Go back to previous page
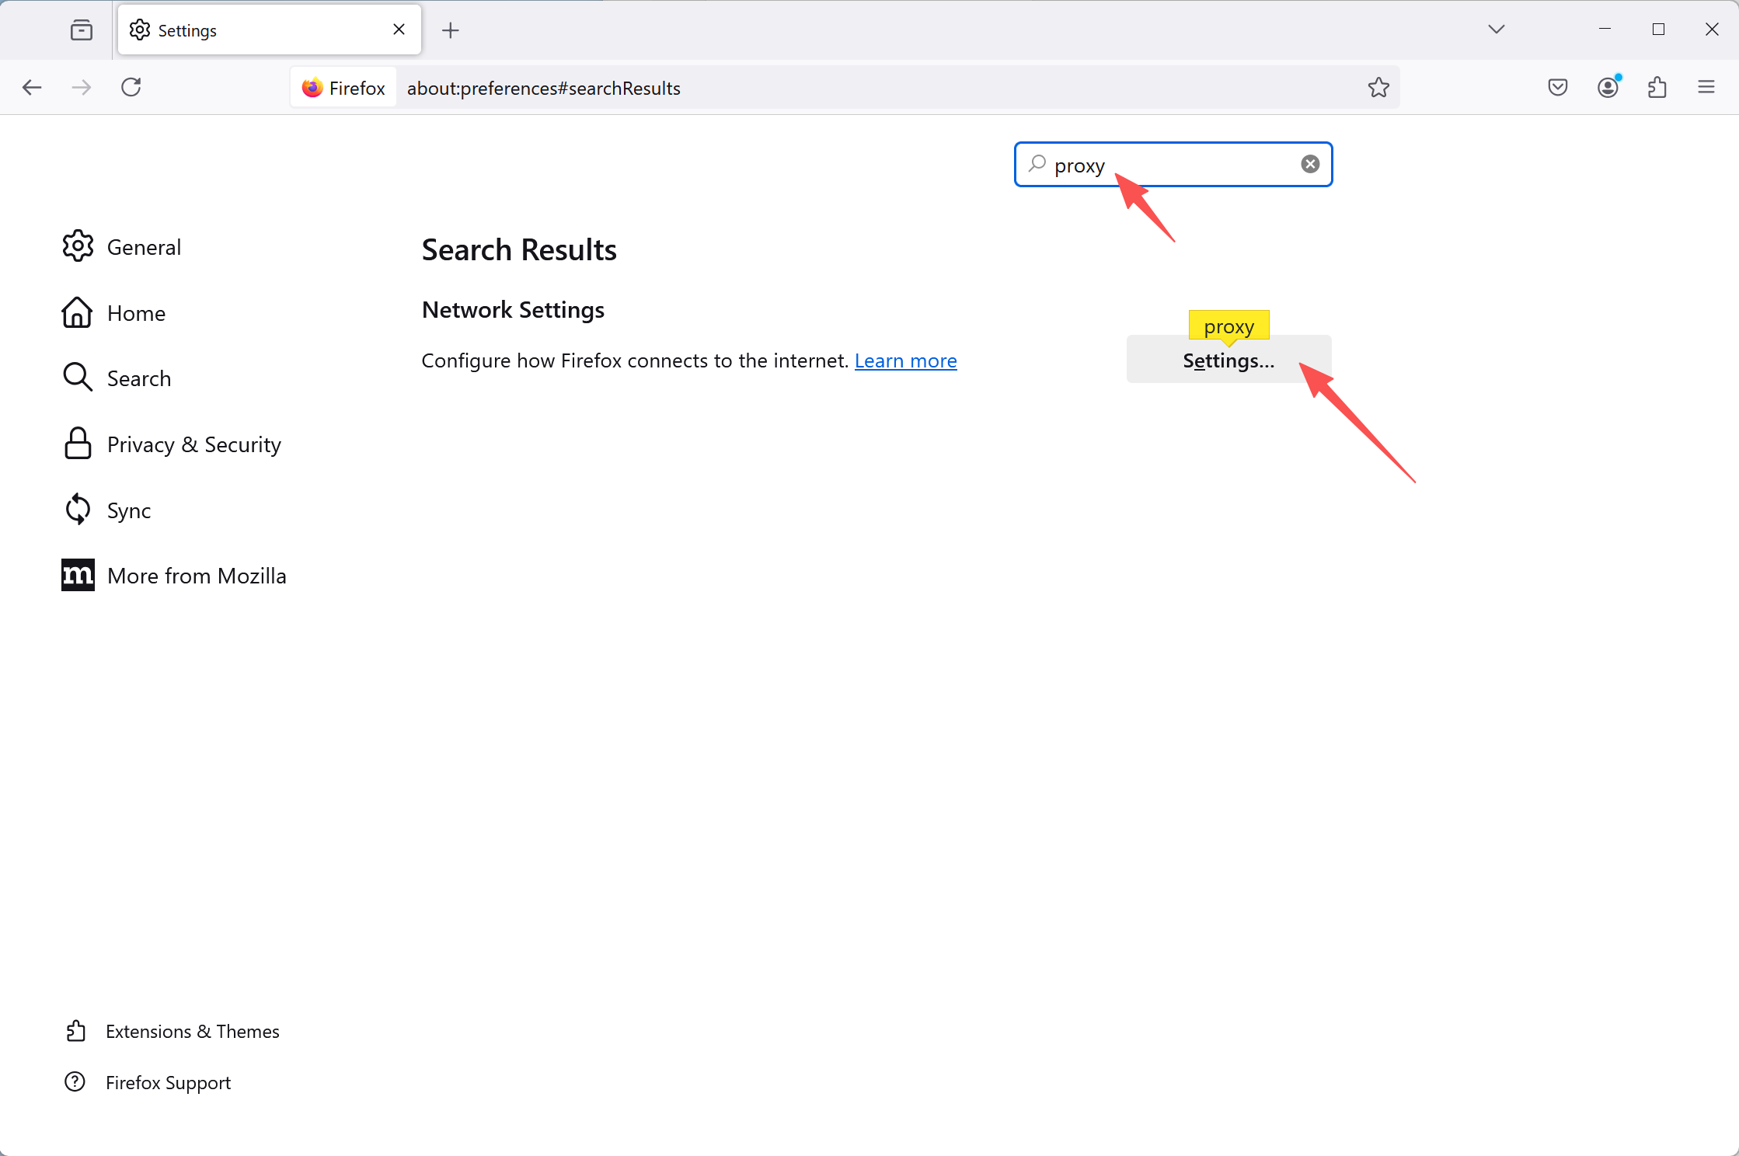1739x1156 pixels. point(32,87)
